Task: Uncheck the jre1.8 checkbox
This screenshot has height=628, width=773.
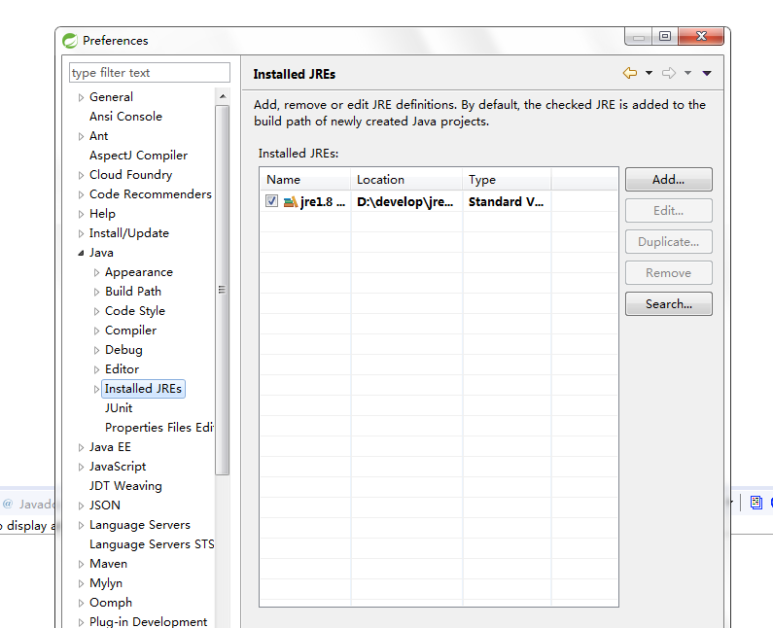Action: point(271,200)
